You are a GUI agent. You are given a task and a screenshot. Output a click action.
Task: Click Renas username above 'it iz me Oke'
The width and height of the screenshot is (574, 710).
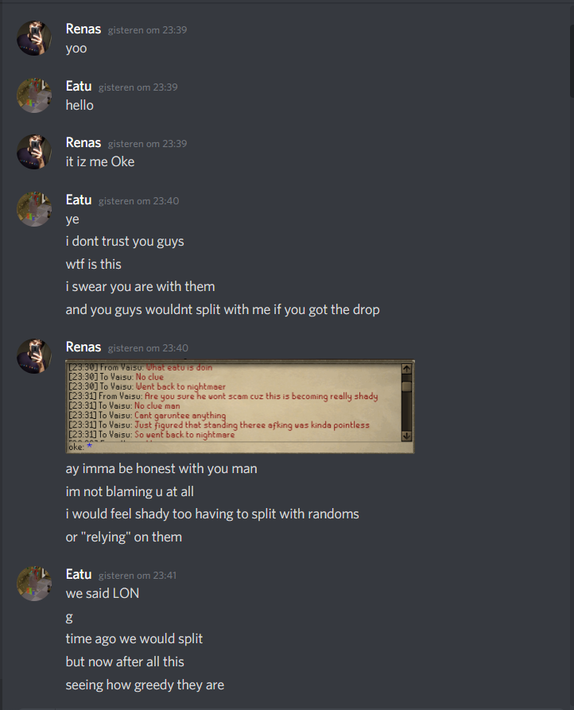[83, 142]
